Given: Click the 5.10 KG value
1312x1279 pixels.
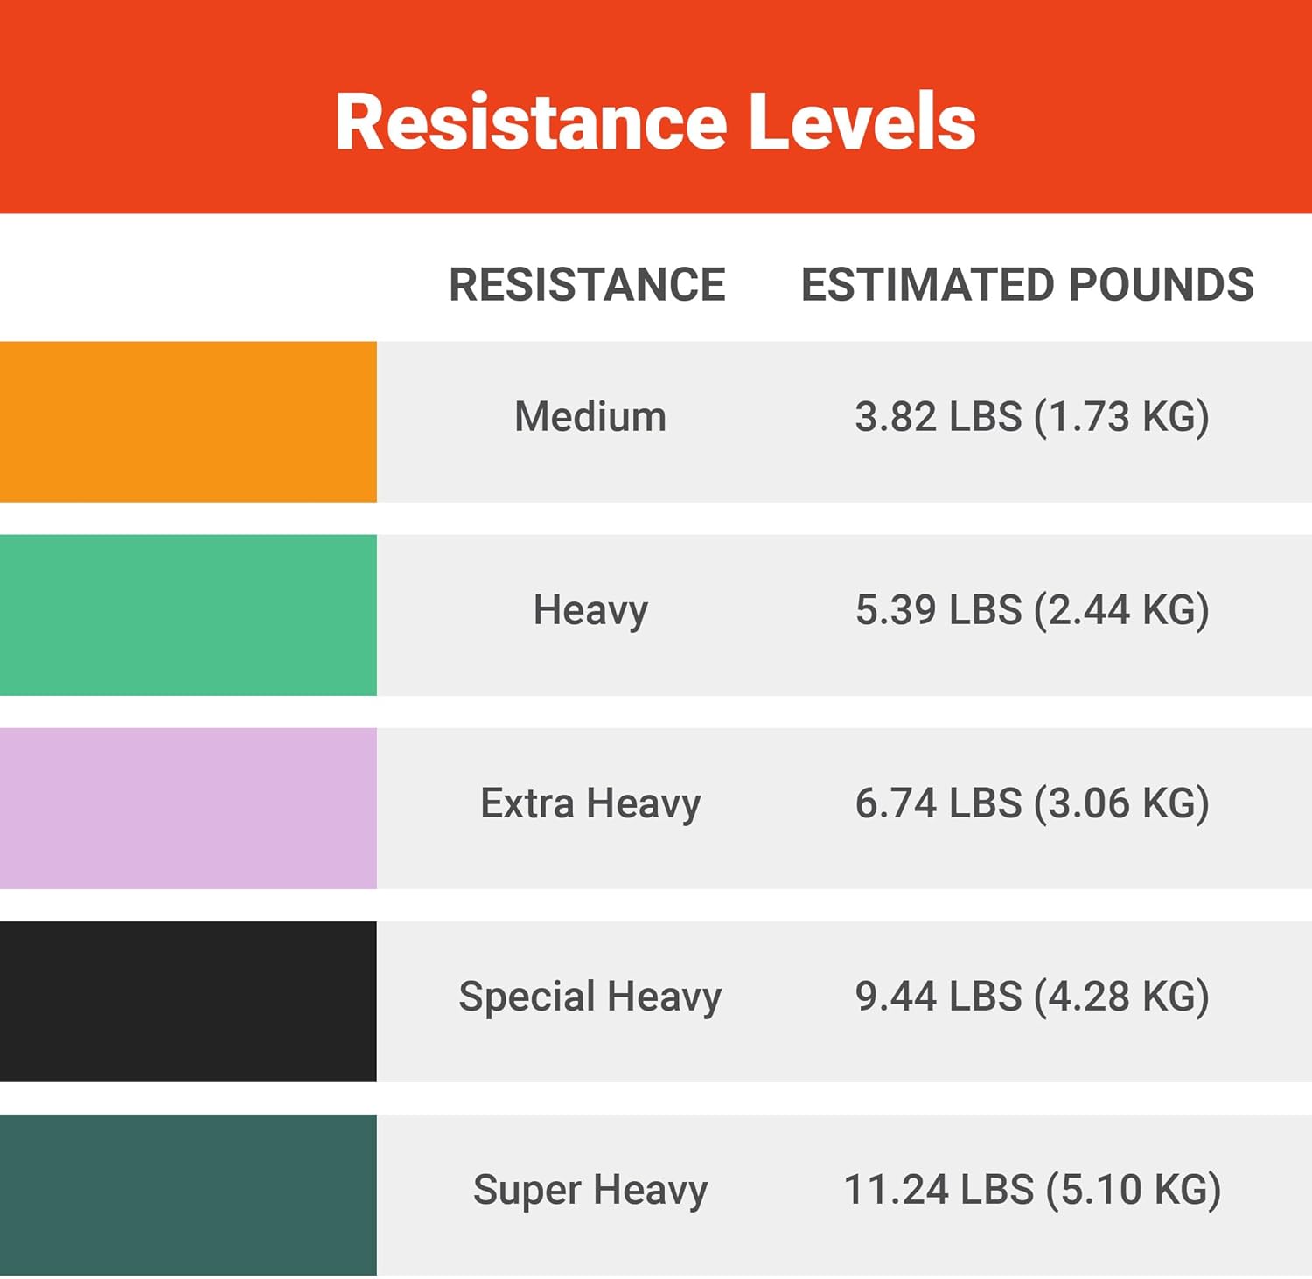Looking at the screenshot, I should coord(1134,1190).
